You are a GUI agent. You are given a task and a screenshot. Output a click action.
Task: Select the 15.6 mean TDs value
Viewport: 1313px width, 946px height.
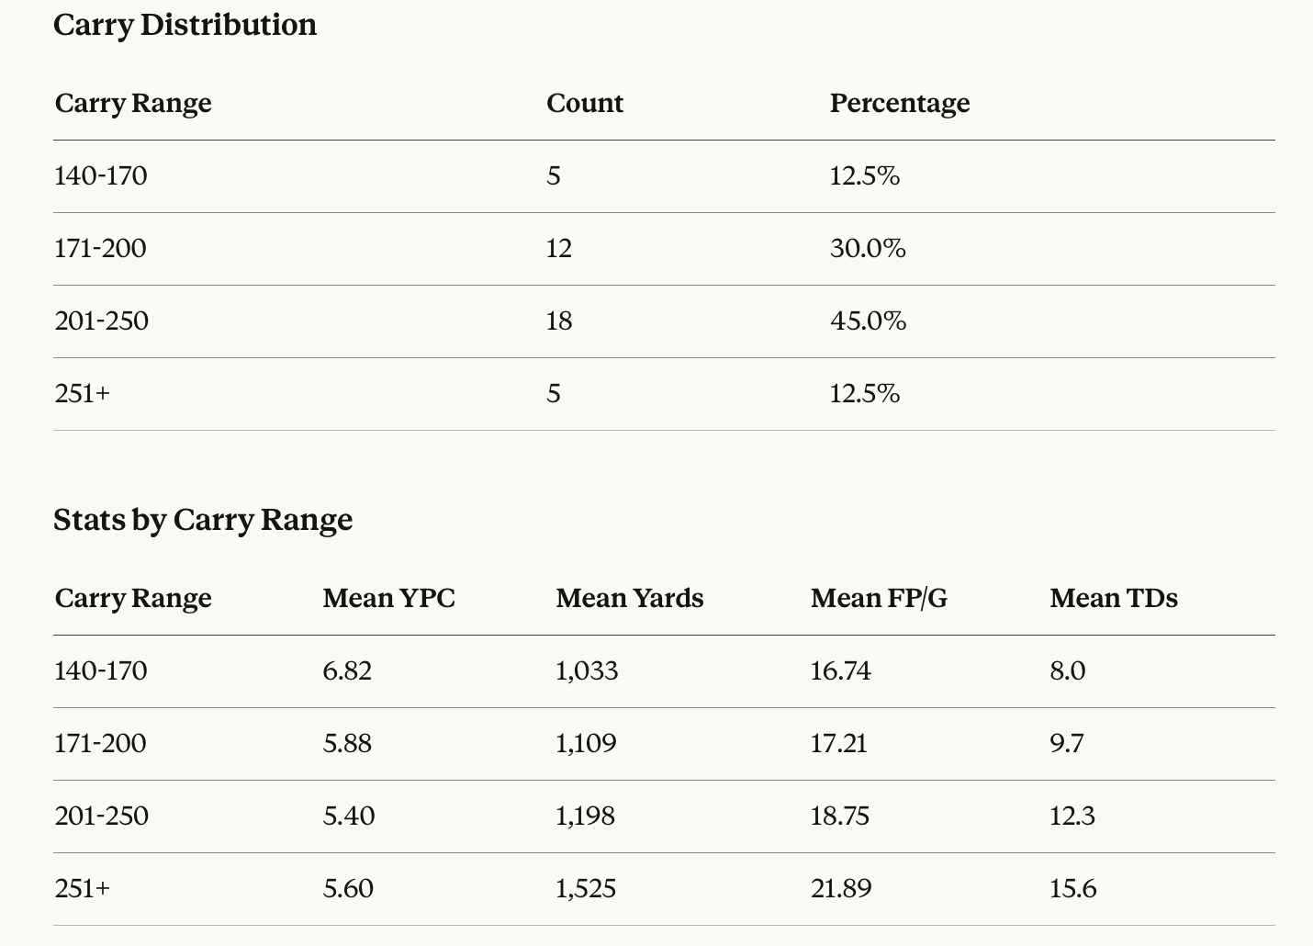(1072, 888)
